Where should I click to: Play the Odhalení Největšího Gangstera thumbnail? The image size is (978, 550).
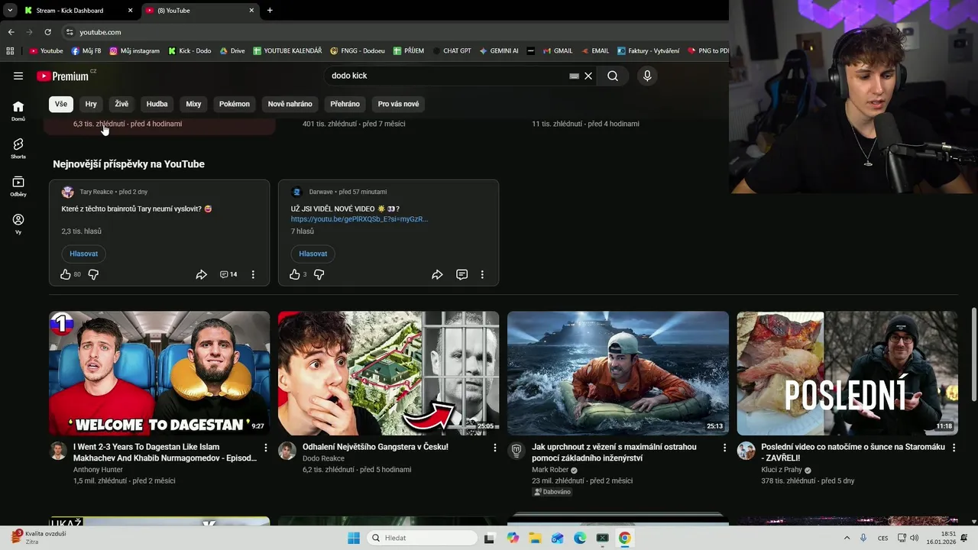coord(388,373)
